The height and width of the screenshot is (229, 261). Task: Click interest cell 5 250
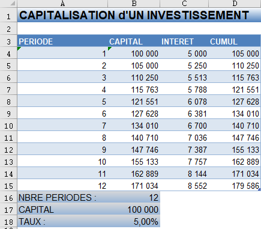[184, 66]
